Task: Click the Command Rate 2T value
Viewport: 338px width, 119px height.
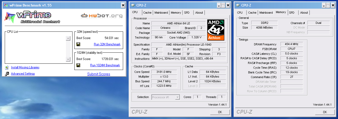Action: [x=292, y=77]
